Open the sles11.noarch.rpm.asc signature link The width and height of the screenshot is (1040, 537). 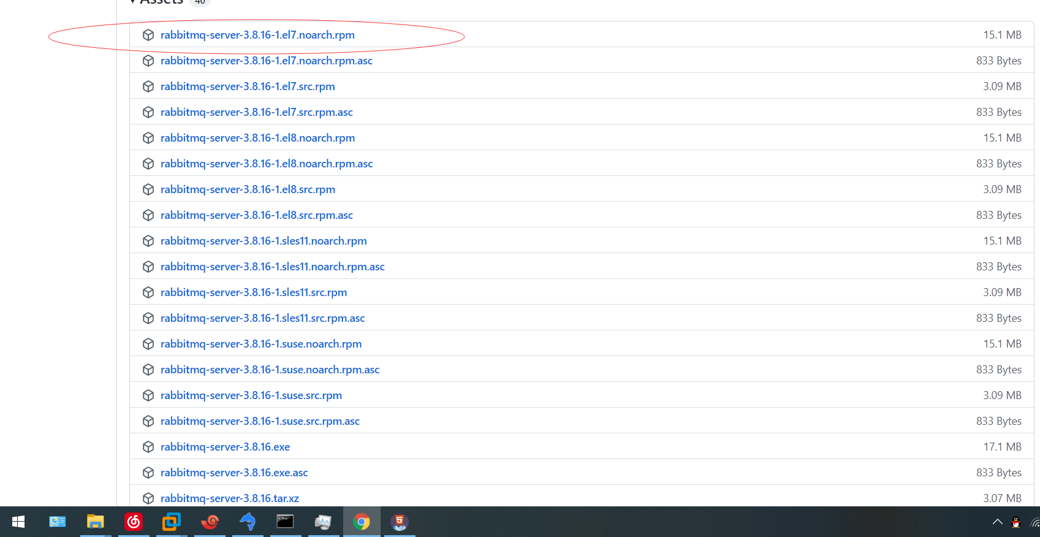point(273,267)
